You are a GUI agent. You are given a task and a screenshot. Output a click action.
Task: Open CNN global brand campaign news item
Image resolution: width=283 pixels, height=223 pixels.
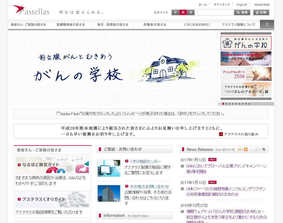226,169
